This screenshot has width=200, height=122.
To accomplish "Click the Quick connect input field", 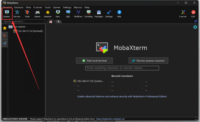I will point(24,21).
